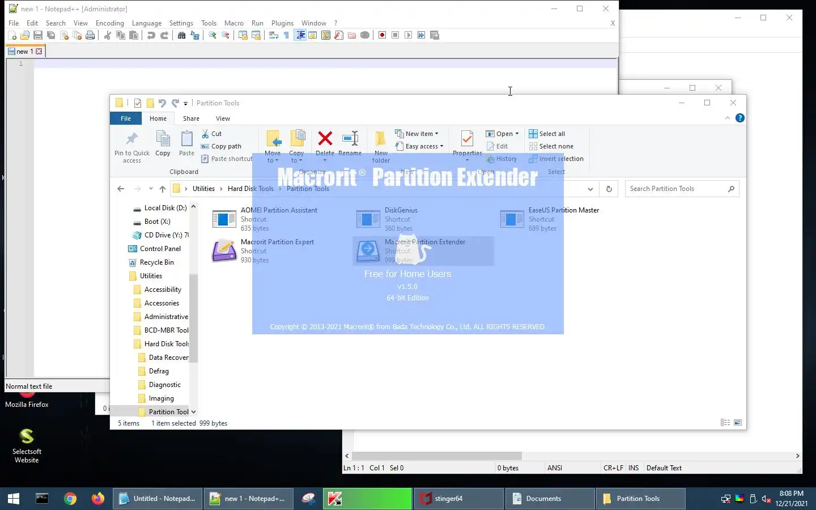The image size is (816, 510).
Task: Click the horizontal scrollbar in background Notepad window
Action: pyautogui.click(x=436, y=456)
